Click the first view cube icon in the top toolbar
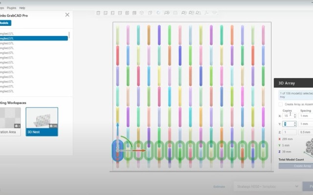 (98, 13)
